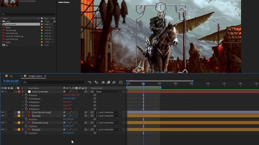The height and width of the screenshot is (145, 259).
Task: Toggle 3D layer switch on Card Controller
Action: [85, 91]
